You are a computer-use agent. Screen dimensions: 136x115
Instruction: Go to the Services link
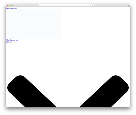[9, 42]
